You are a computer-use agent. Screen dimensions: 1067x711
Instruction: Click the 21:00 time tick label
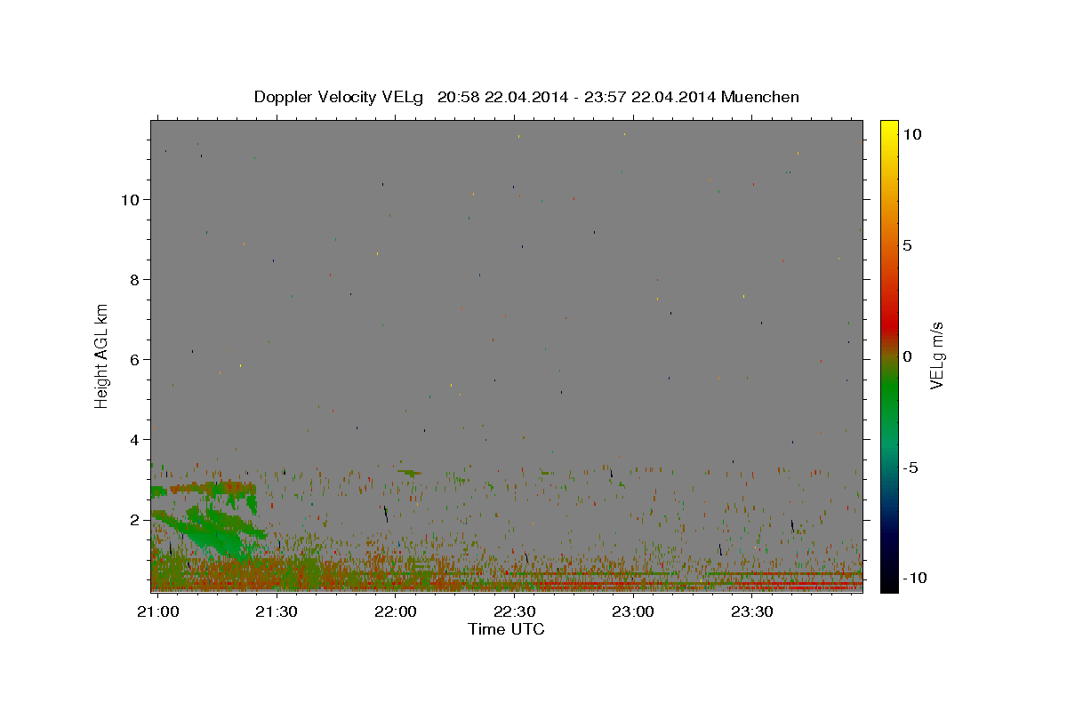157,612
